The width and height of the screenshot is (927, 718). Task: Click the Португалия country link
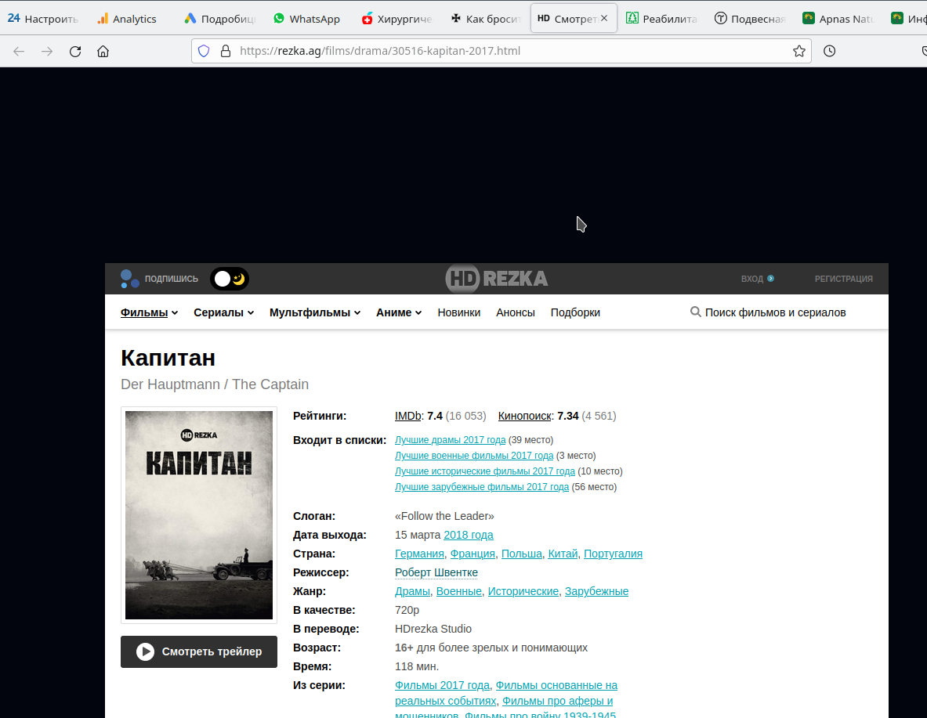(613, 554)
